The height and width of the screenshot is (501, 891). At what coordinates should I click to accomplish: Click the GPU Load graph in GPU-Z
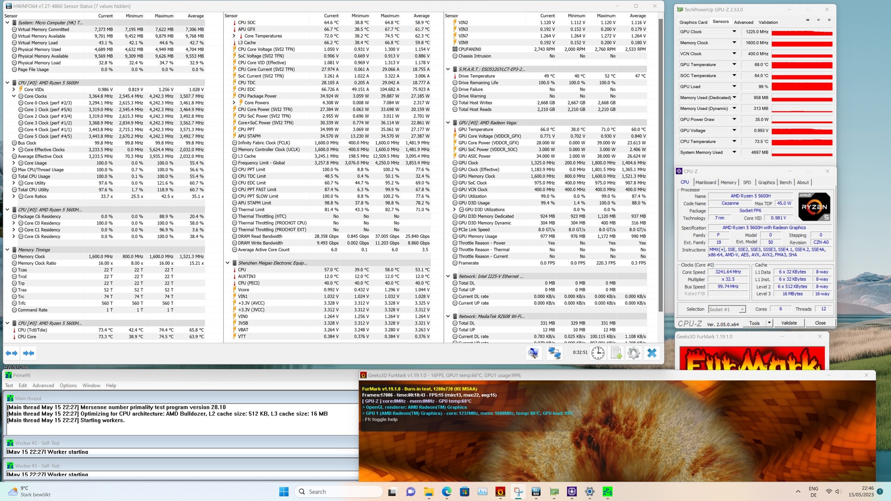802,87
